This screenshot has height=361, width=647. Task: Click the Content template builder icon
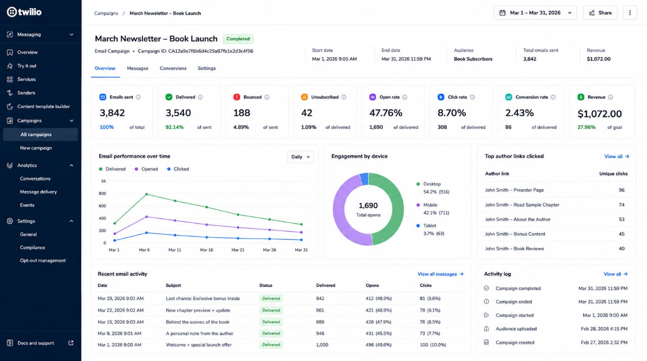tap(10, 107)
